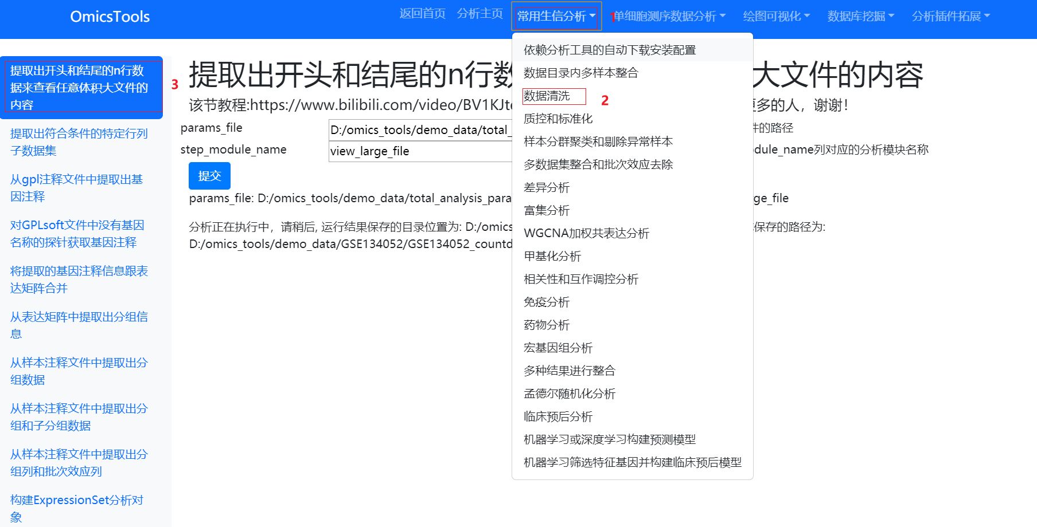The image size is (1037, 527).
Task: Navigate using the 返回首页 link
Action: [x=422, y=14]
